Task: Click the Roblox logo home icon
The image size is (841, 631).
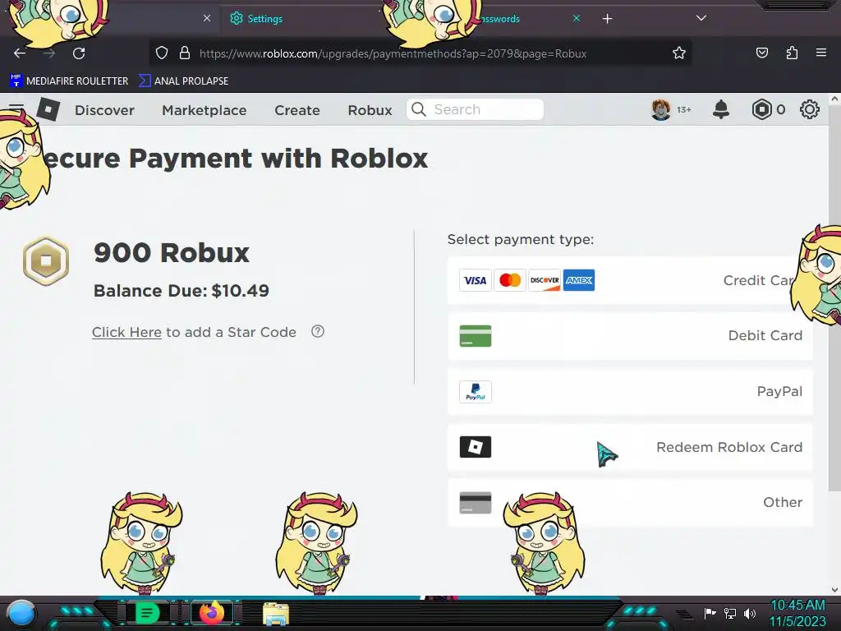Action: [x=48, y=109]
